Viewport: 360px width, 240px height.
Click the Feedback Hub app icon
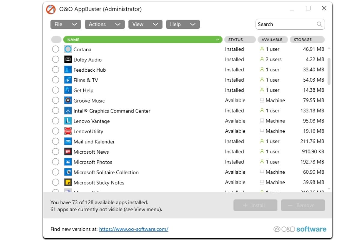pos(68,70)
